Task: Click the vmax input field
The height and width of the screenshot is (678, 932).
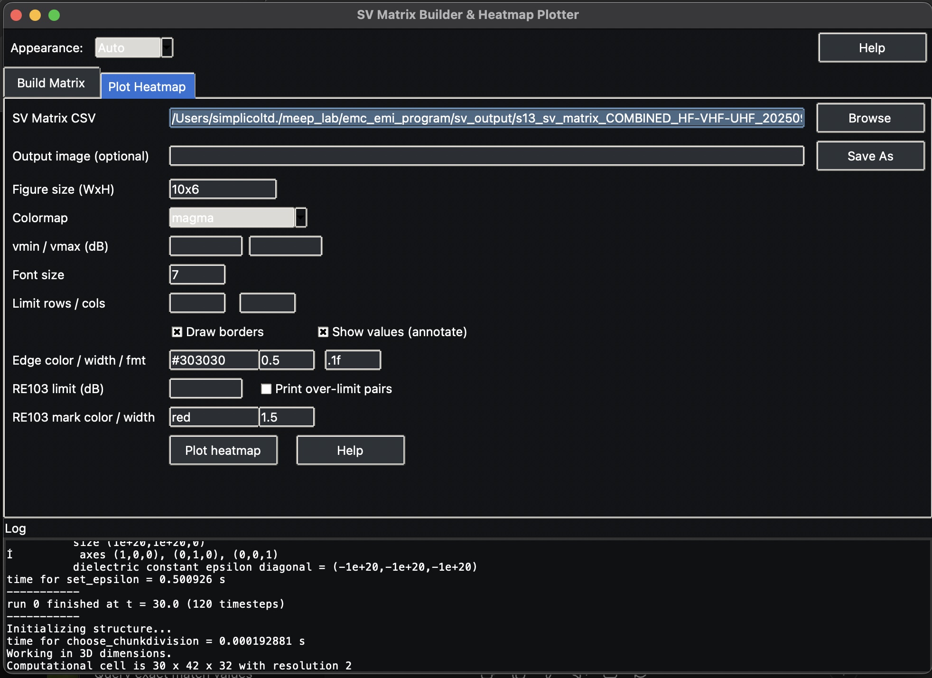Action: point(285,246)
